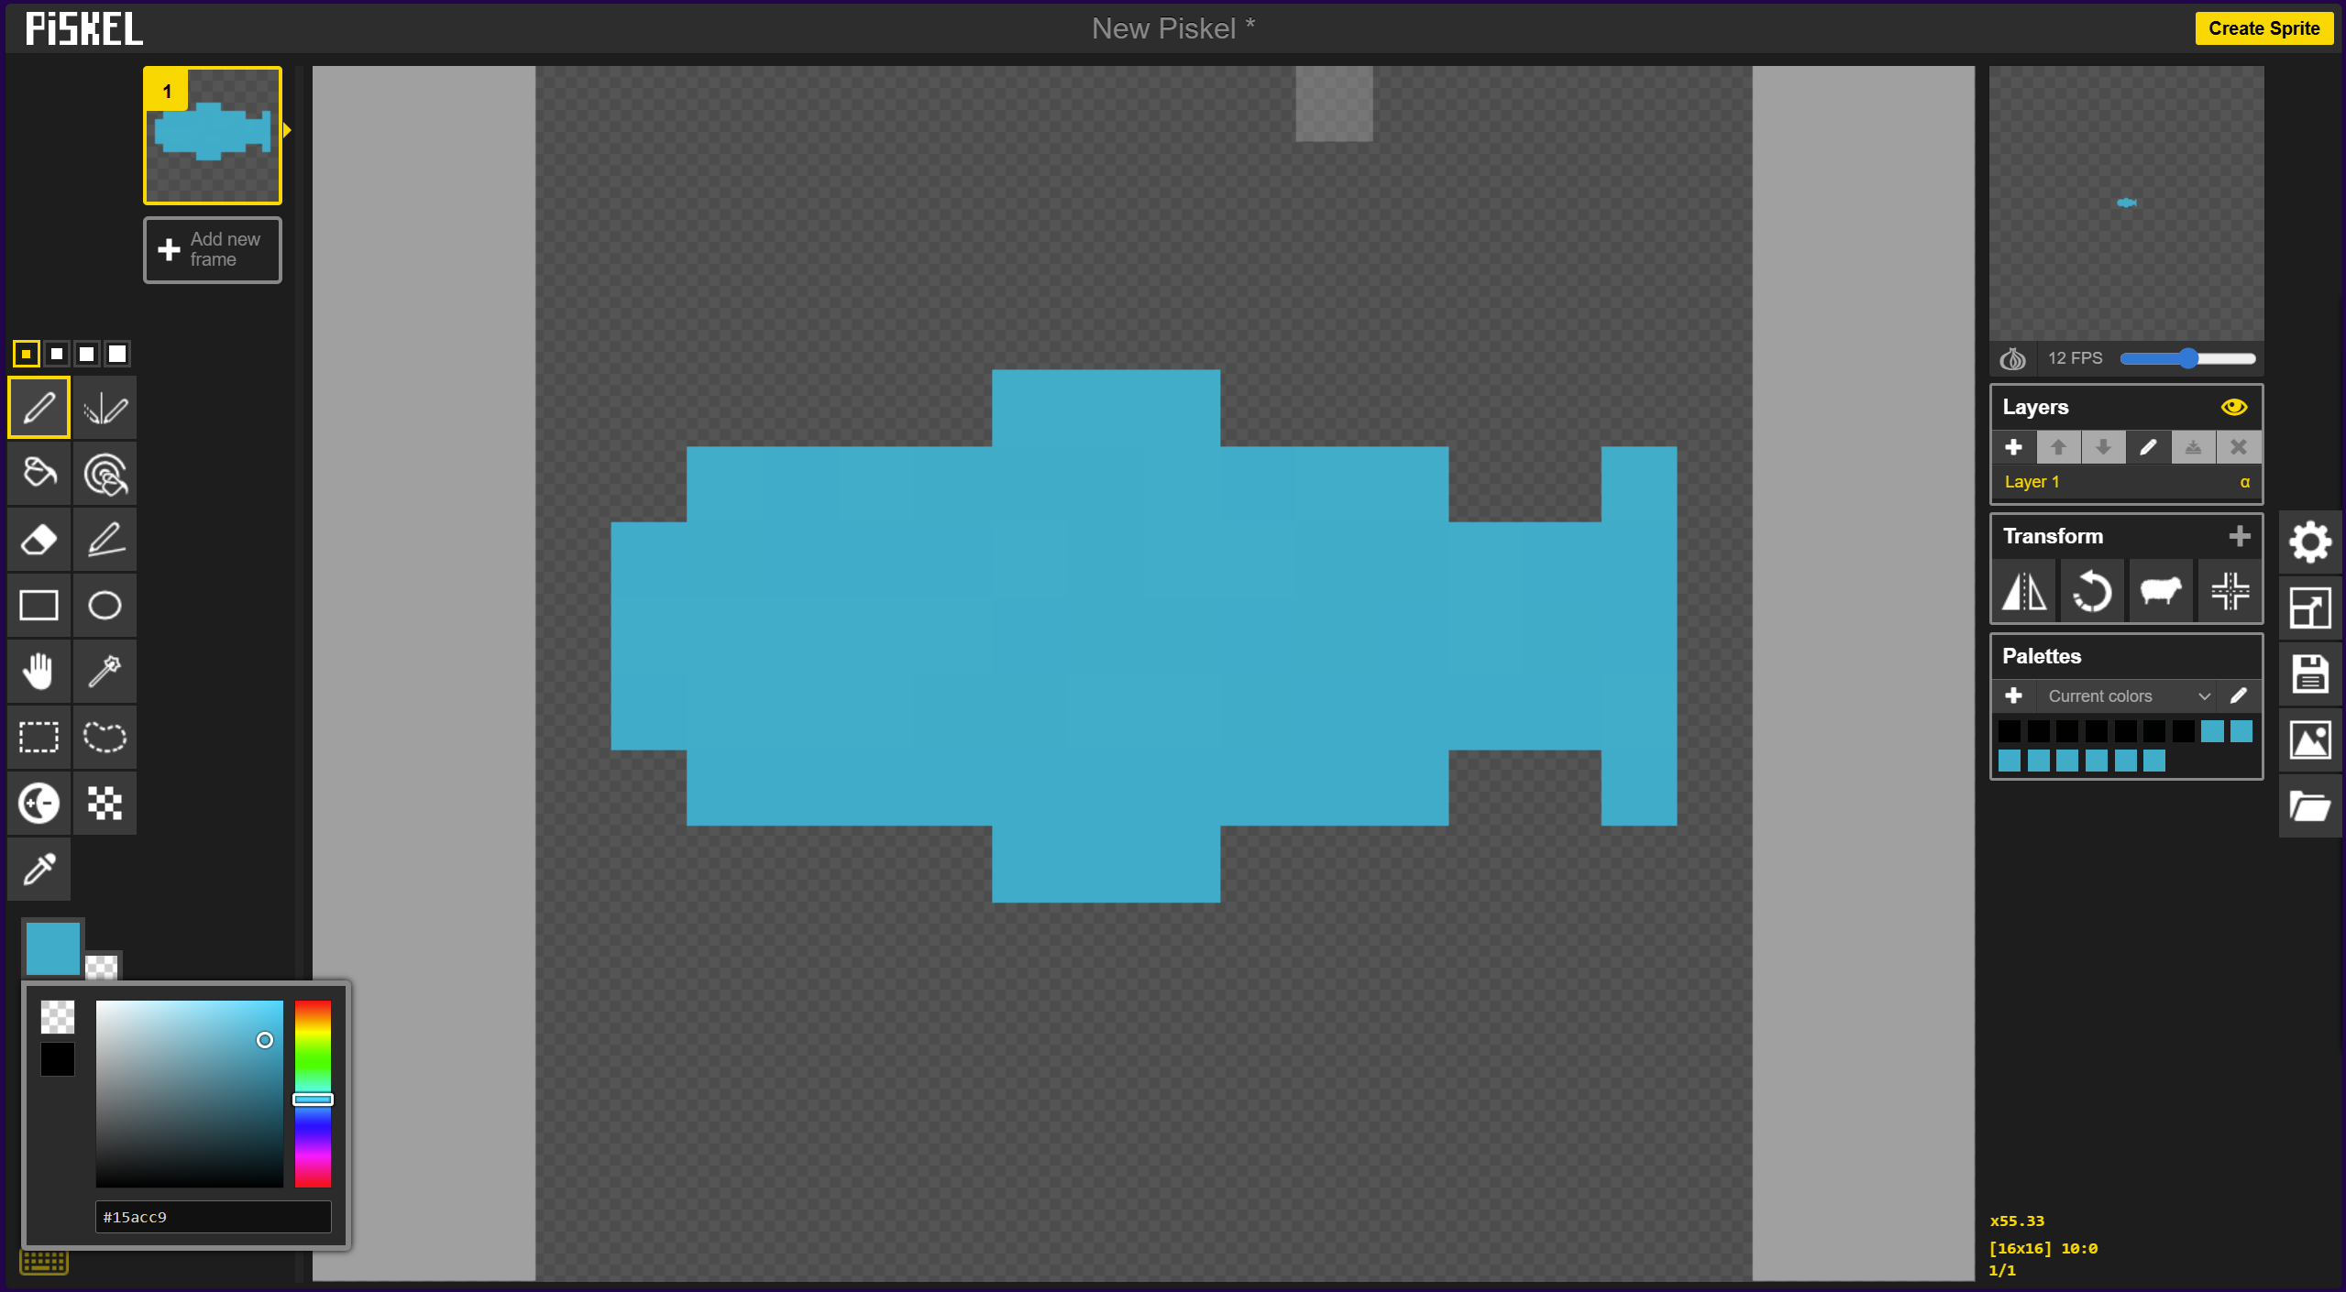
Task: Select the Dithering tool
Action: [x=105, y=804]
